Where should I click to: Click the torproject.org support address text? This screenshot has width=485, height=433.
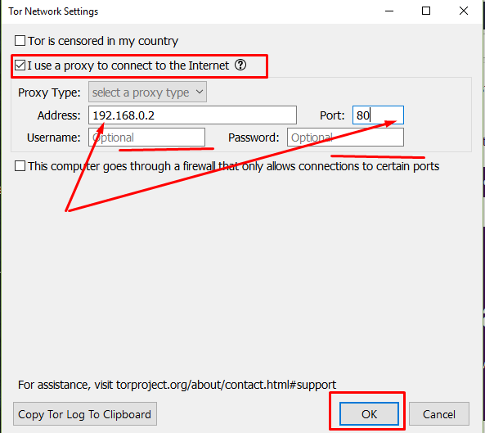pos(226,385)
